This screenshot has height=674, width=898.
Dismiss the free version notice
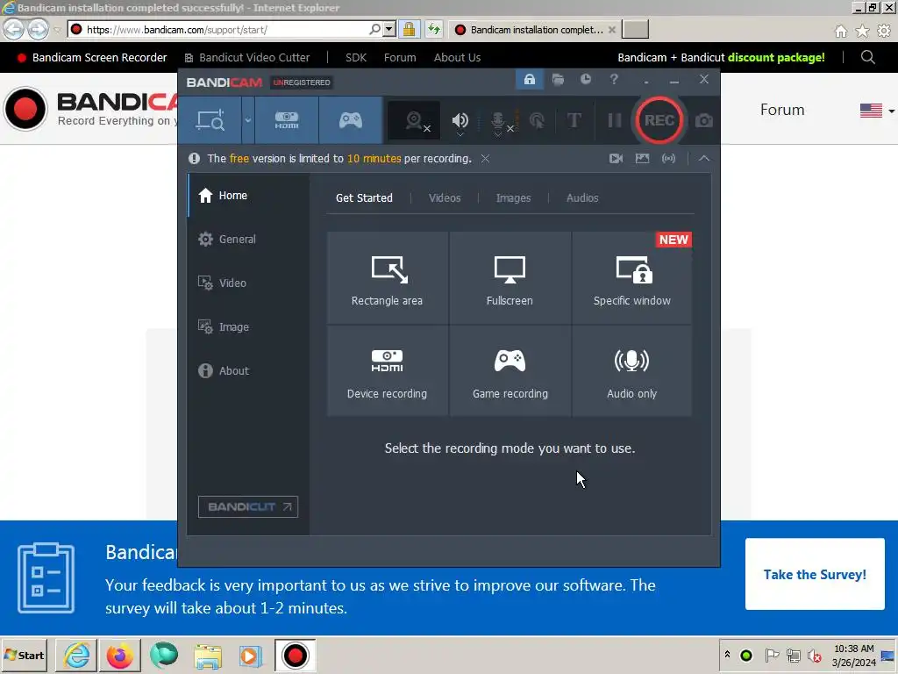click(485, 159)
